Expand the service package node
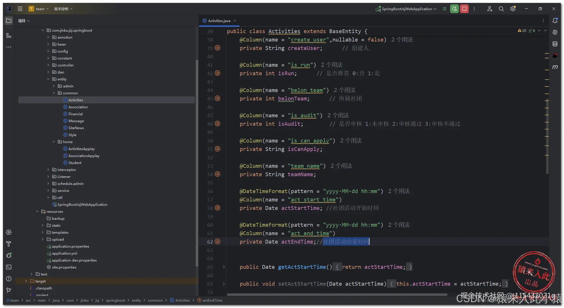This screenshot has width=564, height=308. 48,190
